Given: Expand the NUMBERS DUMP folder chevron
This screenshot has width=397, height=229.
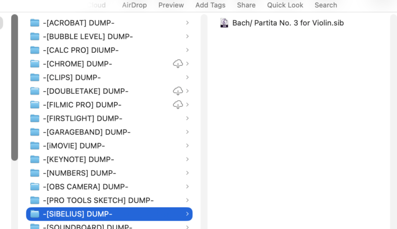Looking at the screenshot, I should (187, 173).
